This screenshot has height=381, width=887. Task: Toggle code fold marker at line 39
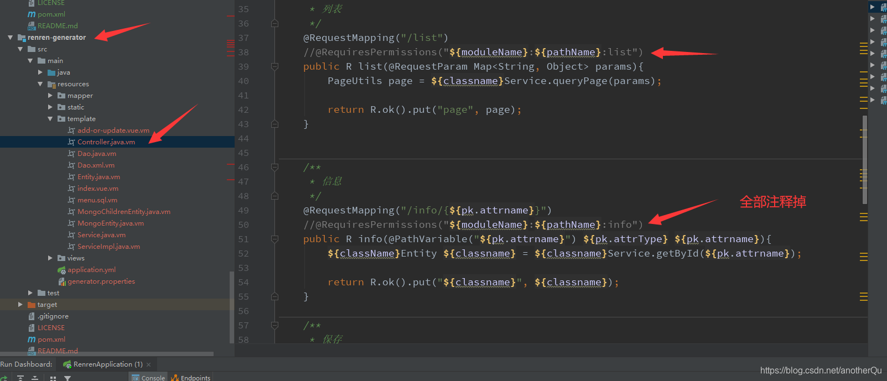tap(274, 67)
